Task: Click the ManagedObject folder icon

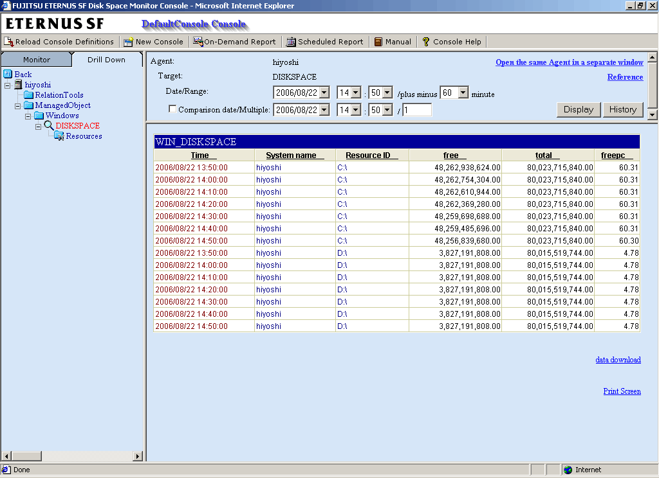Action: [x=28, y=105]
